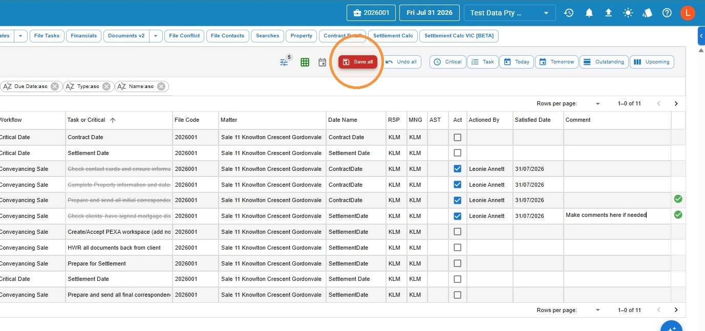Click the upload icon in header
The image size is (705, 331).
(x=609, y=13)
